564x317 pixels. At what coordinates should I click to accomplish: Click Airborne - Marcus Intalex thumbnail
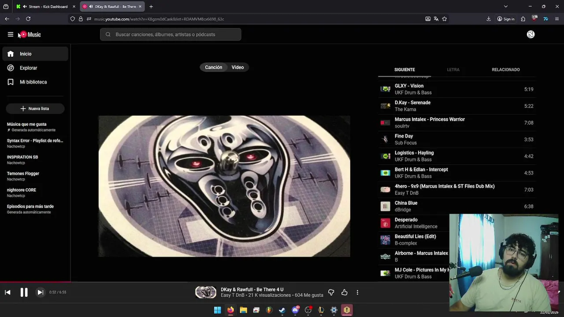(386, 257)
